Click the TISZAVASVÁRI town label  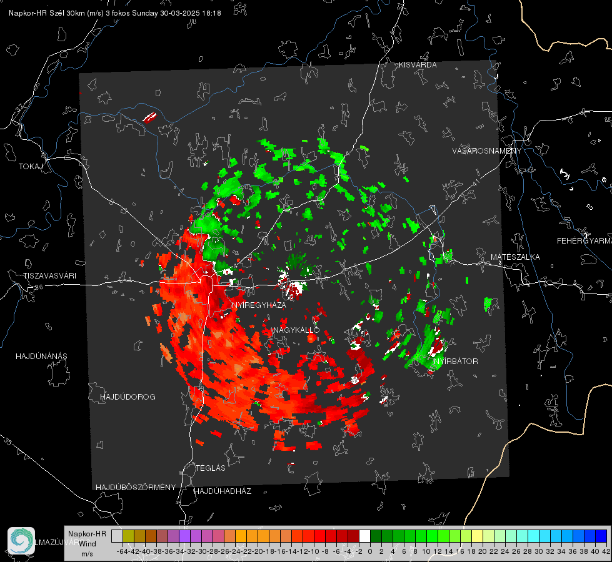pos(50,276)
